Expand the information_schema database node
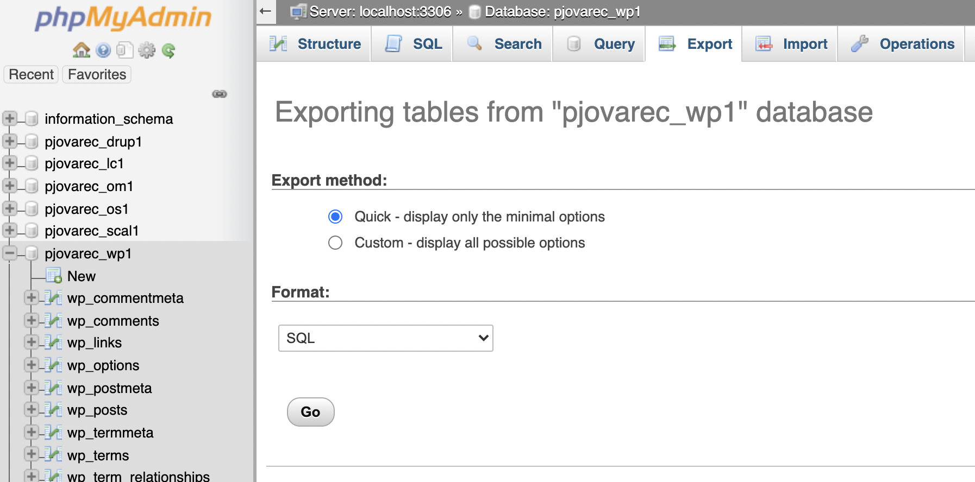 pyautogui.click(x=10, y=119)
